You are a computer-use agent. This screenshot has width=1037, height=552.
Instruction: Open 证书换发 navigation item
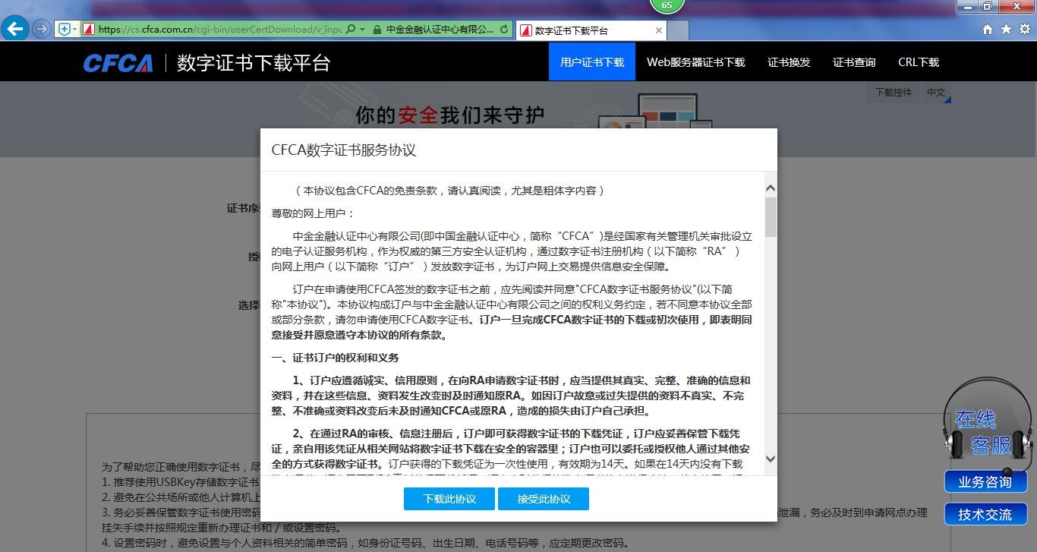[x=789, y=62]
